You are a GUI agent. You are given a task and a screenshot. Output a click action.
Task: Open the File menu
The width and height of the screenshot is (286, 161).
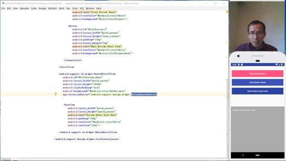[3, 8]
